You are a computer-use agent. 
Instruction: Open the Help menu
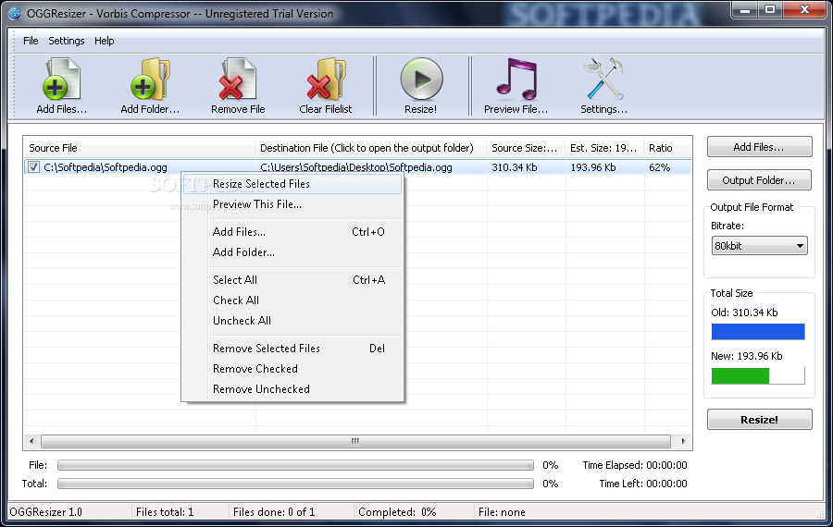104,41
